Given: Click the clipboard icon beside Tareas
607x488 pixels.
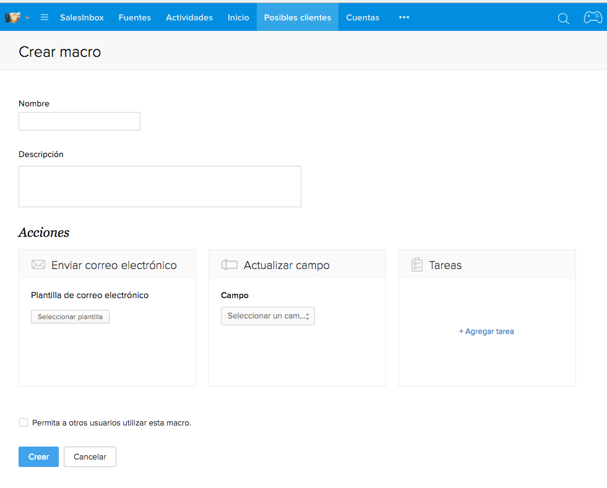Looking at the screenshot, I should click(417, 265).
